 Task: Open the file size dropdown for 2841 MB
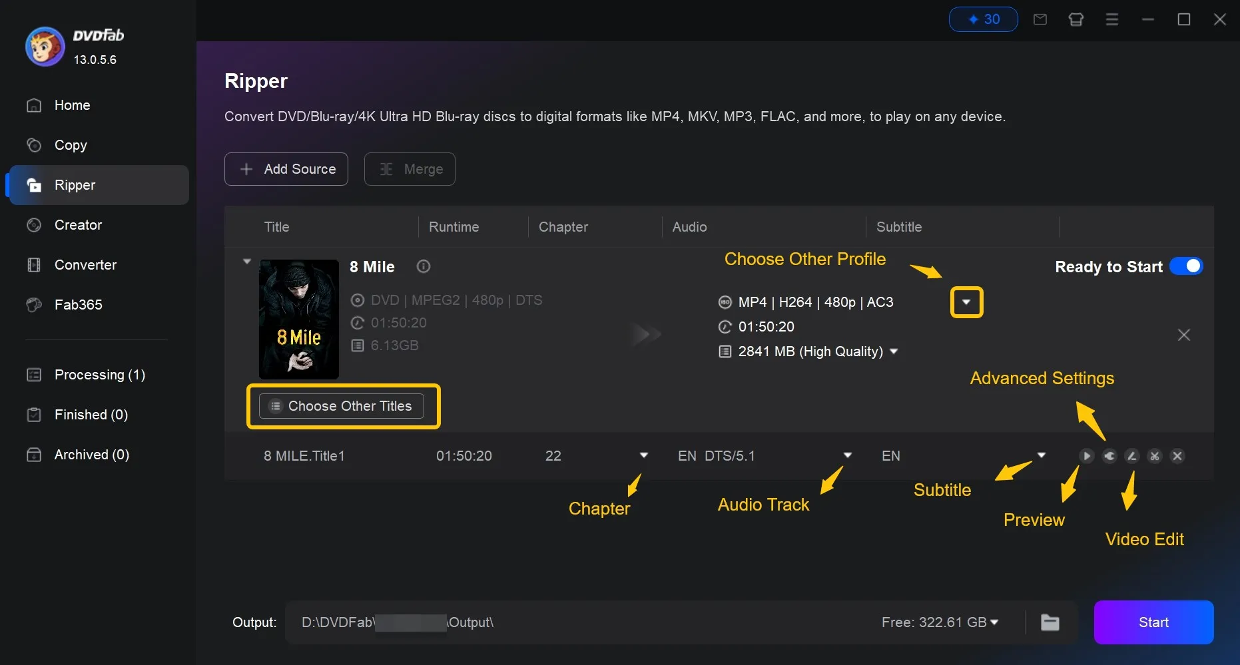[893, 351]
